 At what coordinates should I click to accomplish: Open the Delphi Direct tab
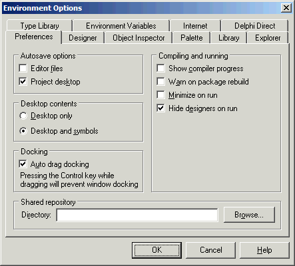pyautogui.click(x=255, y=26)
